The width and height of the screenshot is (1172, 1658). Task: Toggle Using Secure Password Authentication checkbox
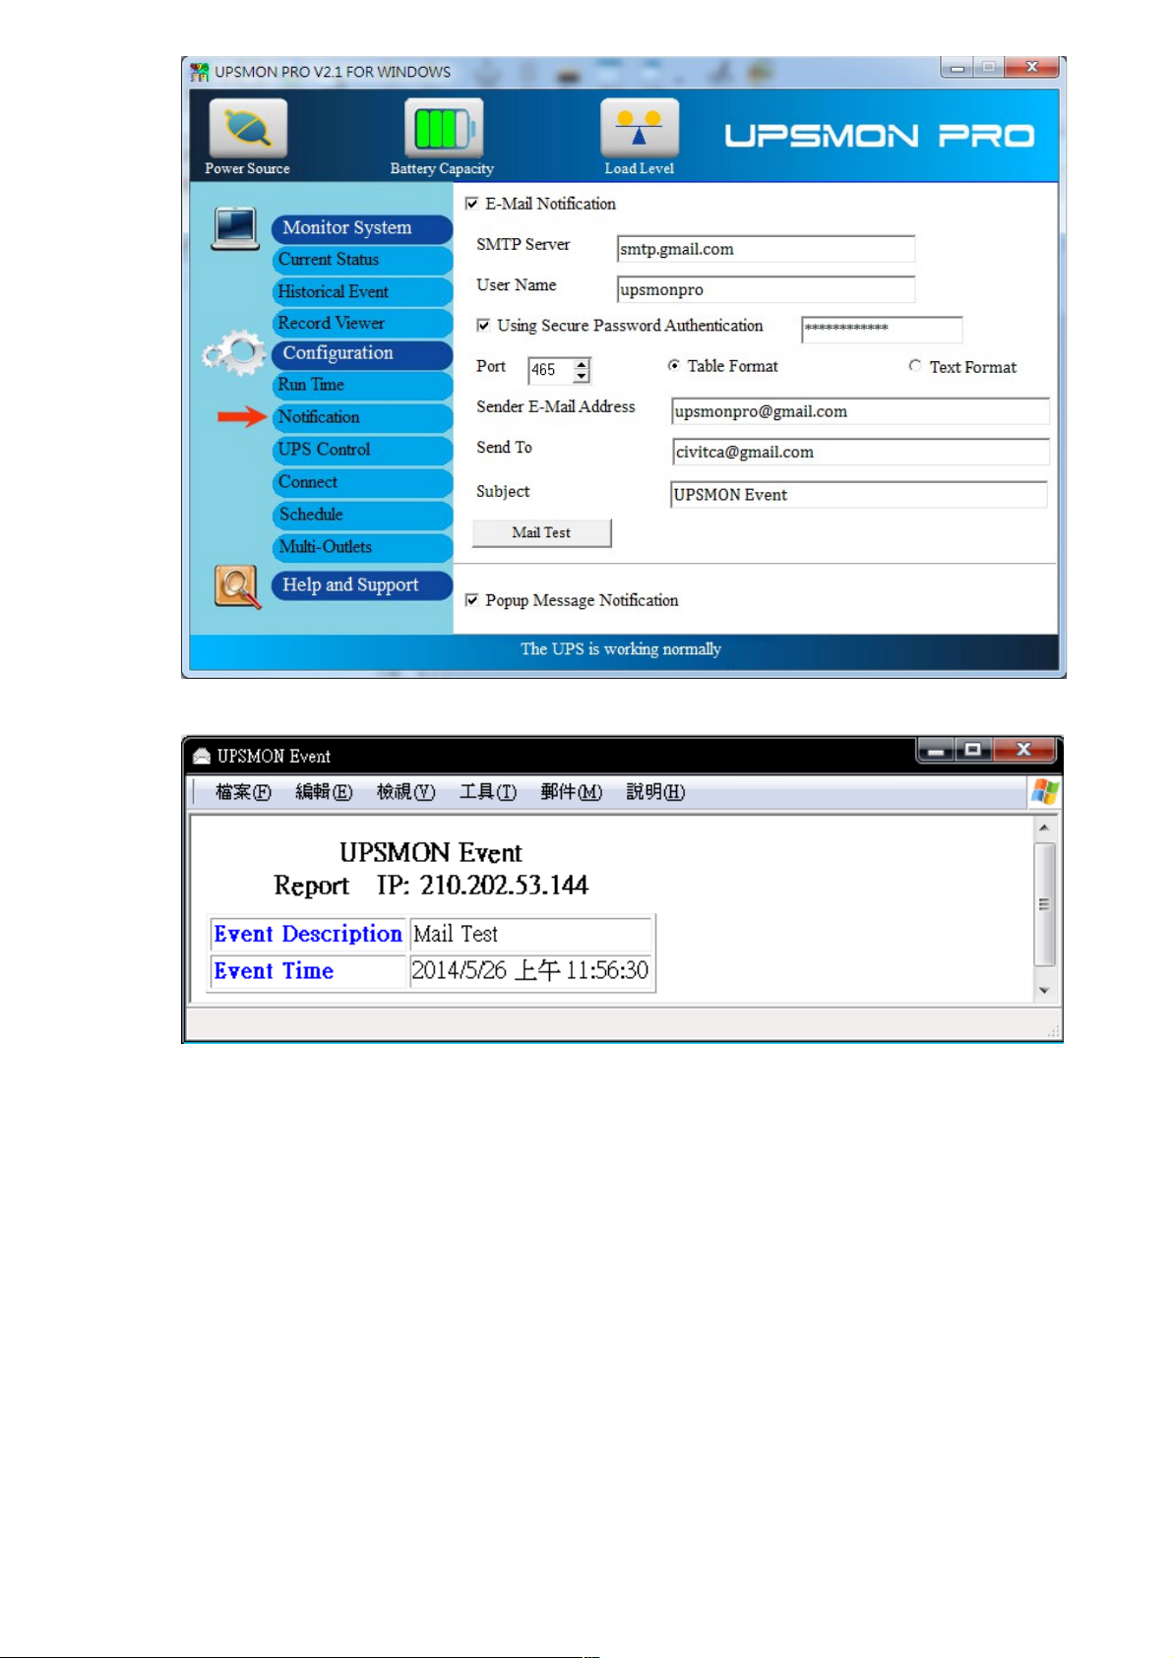(x=483, y=325)
